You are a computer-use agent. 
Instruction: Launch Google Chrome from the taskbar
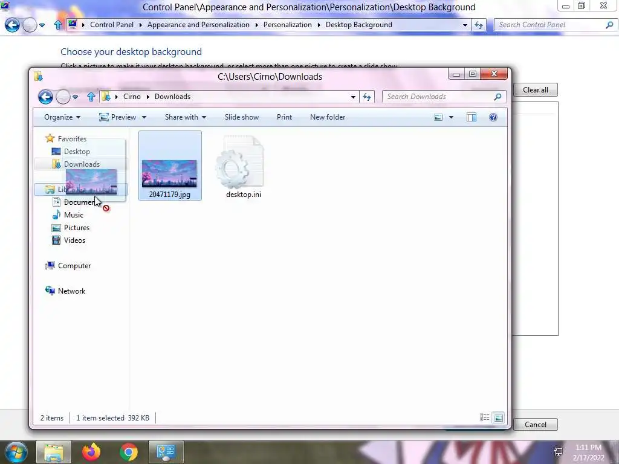[x=129, y=452]
